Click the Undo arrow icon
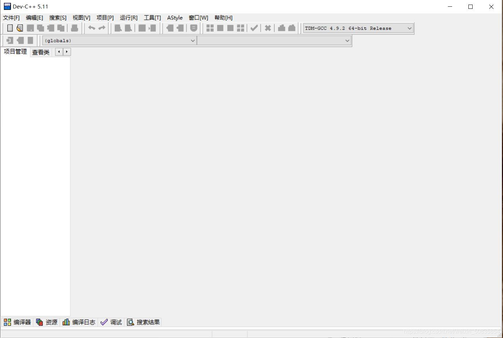The width and height of the screenshot is (503, 338). click(x=92, y=28)
